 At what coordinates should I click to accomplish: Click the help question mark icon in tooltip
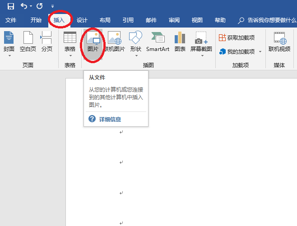click(x=92, y=119)
